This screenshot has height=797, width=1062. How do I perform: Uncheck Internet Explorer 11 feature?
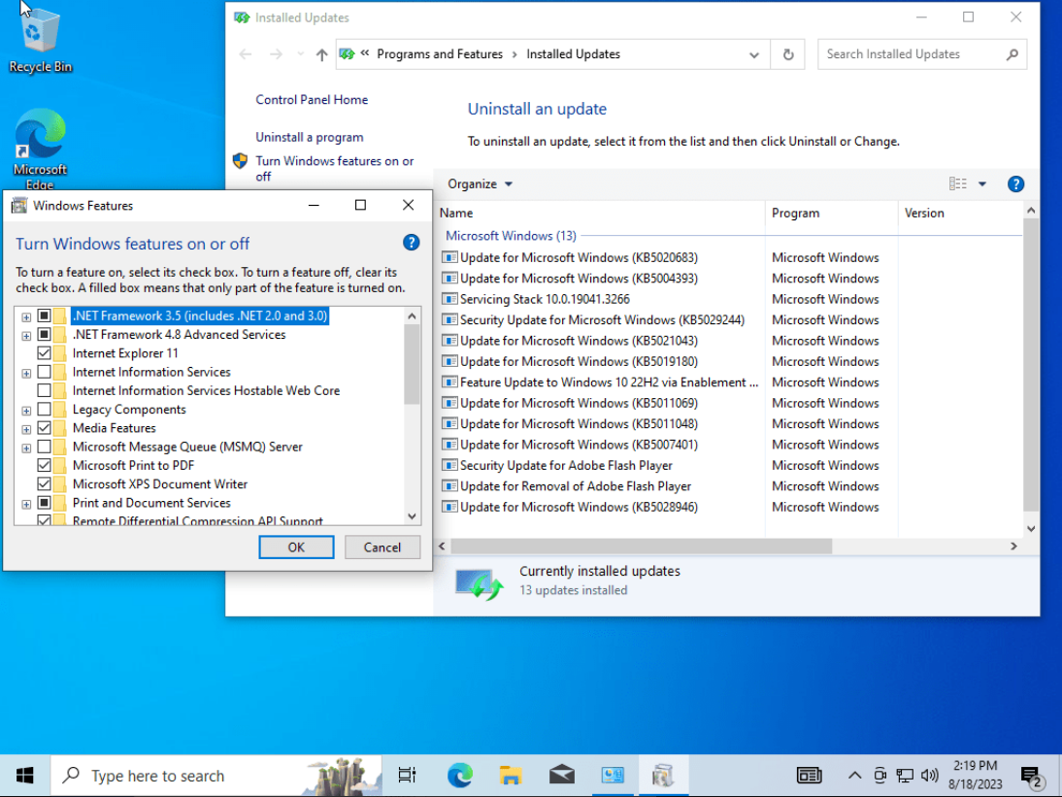click(x=44, y=352)
